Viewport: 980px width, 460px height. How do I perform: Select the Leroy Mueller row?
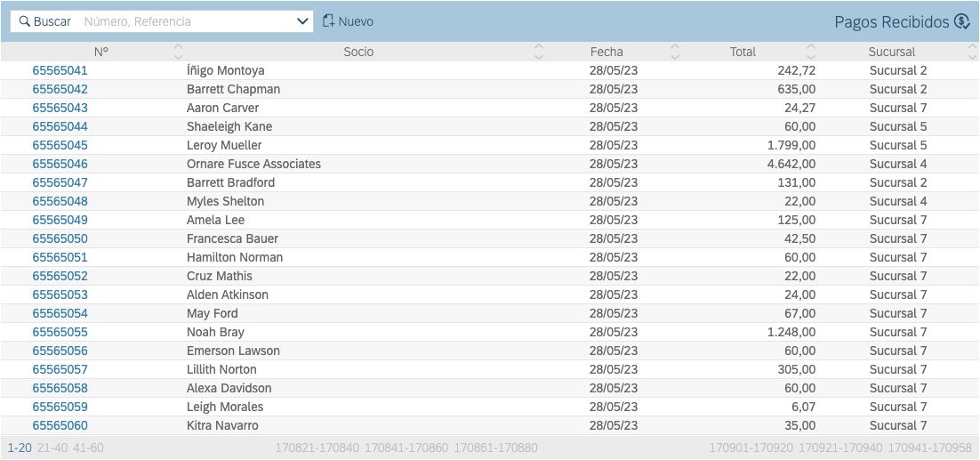pos(224,145)
